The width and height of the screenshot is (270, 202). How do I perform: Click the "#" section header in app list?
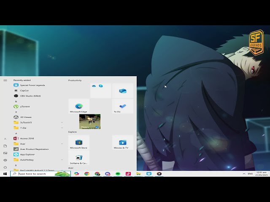pyautogui.click(x=16, y=112)
